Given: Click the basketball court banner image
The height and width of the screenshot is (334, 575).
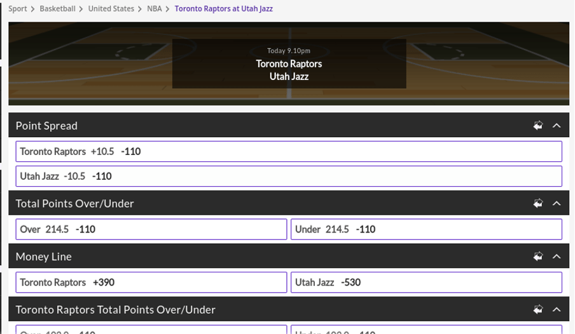Looking at the screenshot, I should (289, 63).
